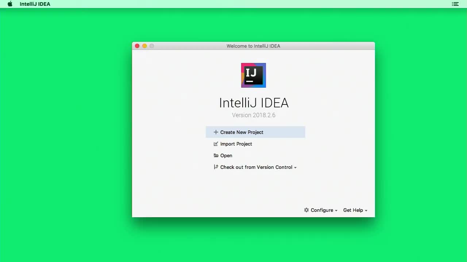This screenshot has height=262, width=467.
Task: Click the yellow minimize button
Action: click(144, 46)
